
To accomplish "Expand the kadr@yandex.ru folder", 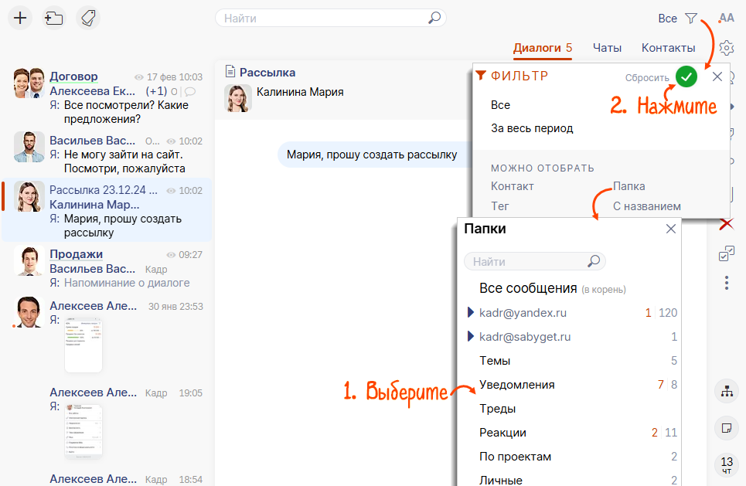I will click(470, 313).
